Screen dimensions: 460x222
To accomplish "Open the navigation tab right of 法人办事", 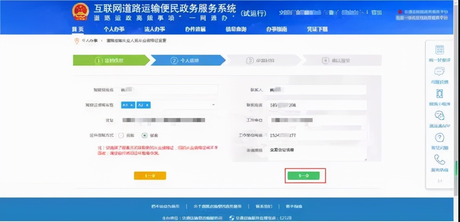I will (195, 29).
